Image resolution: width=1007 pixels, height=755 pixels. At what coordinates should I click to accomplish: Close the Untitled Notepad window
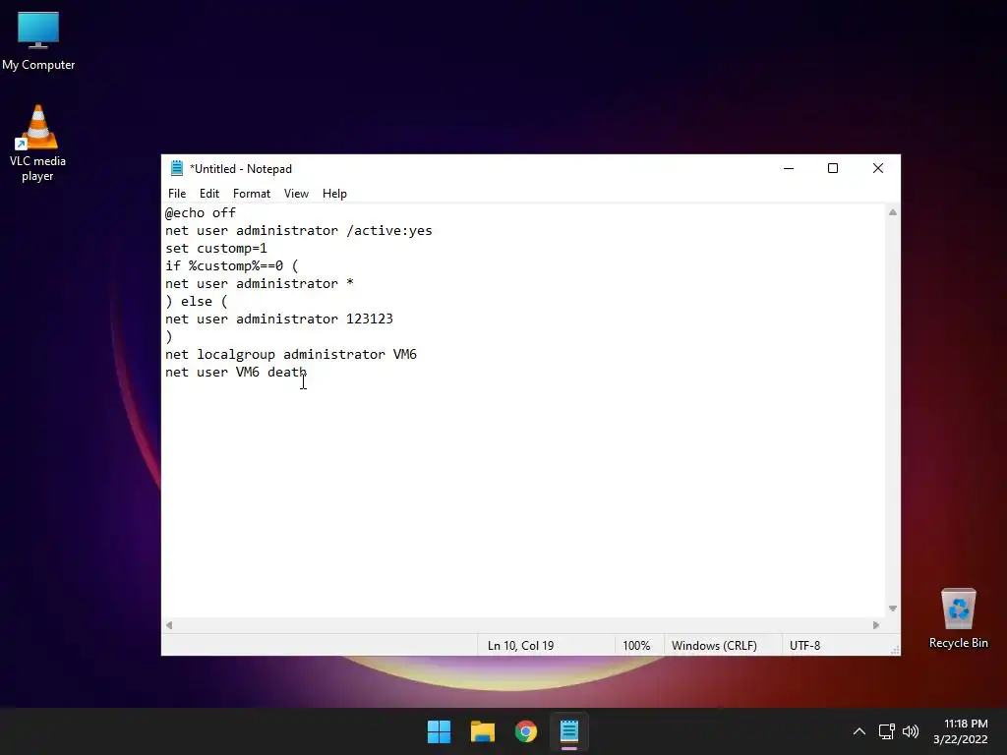click(878, 168)
